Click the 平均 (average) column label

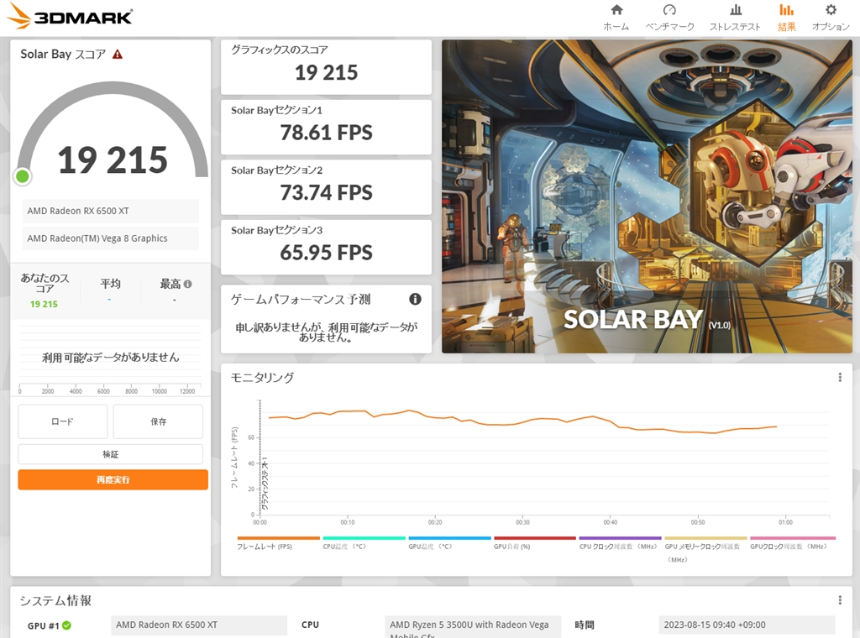110,284
